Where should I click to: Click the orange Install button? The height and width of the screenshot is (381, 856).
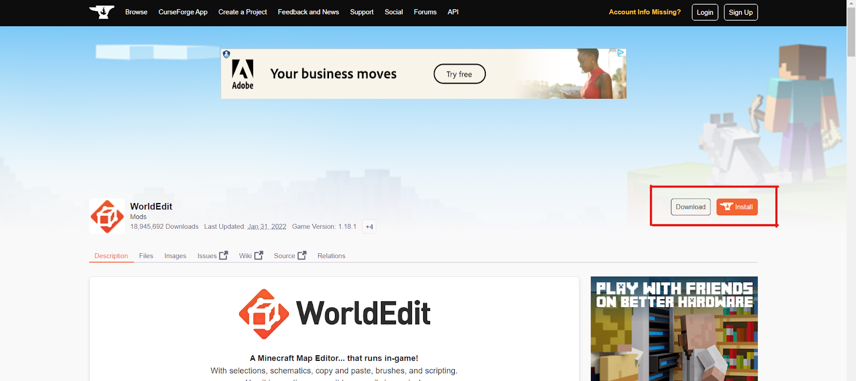(x=737, y=207)
